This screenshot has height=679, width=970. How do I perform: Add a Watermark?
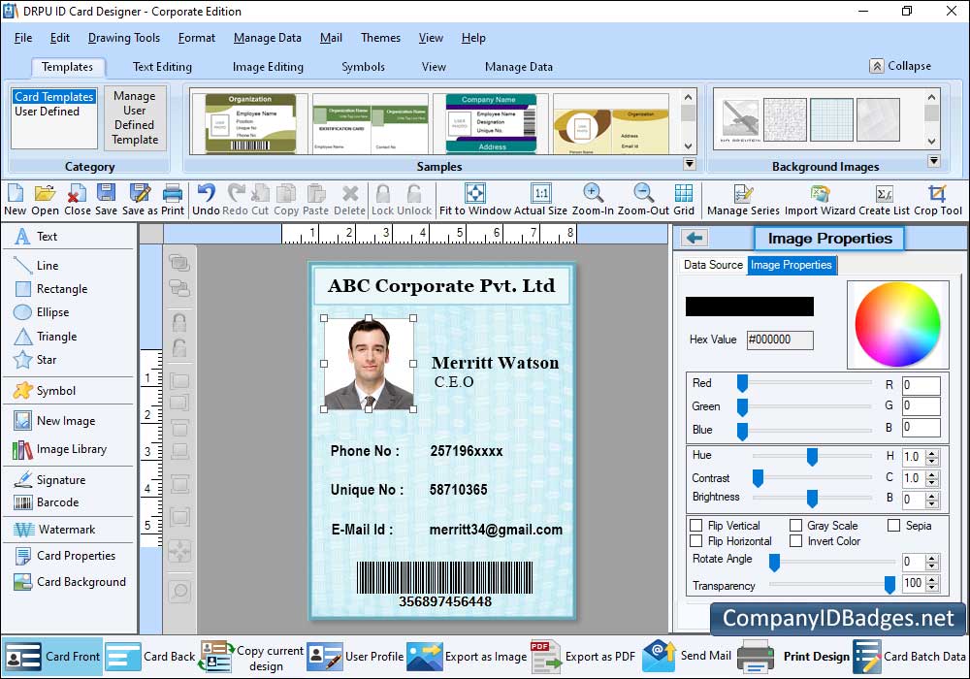point(53,530)
